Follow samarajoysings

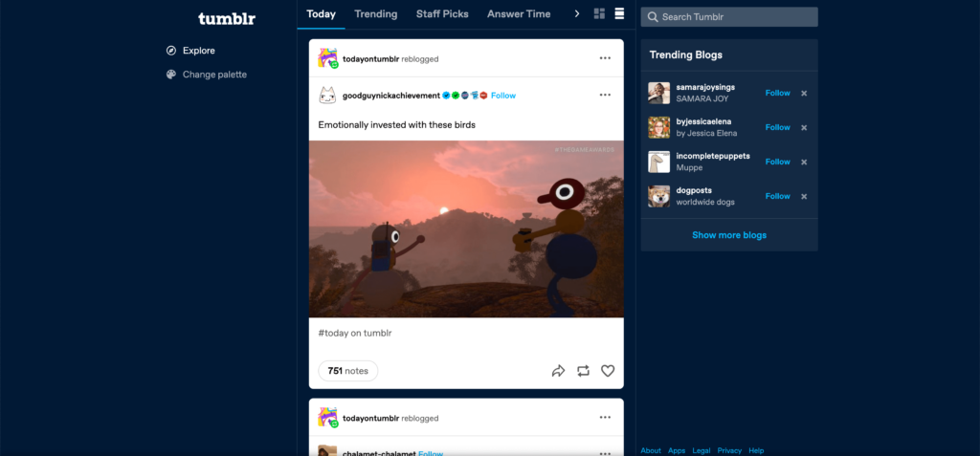777,93
